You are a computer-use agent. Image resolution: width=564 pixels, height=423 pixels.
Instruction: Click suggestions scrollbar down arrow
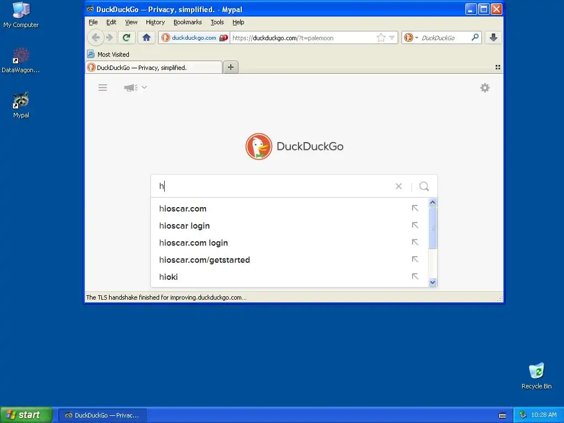(x=433, y=283)
